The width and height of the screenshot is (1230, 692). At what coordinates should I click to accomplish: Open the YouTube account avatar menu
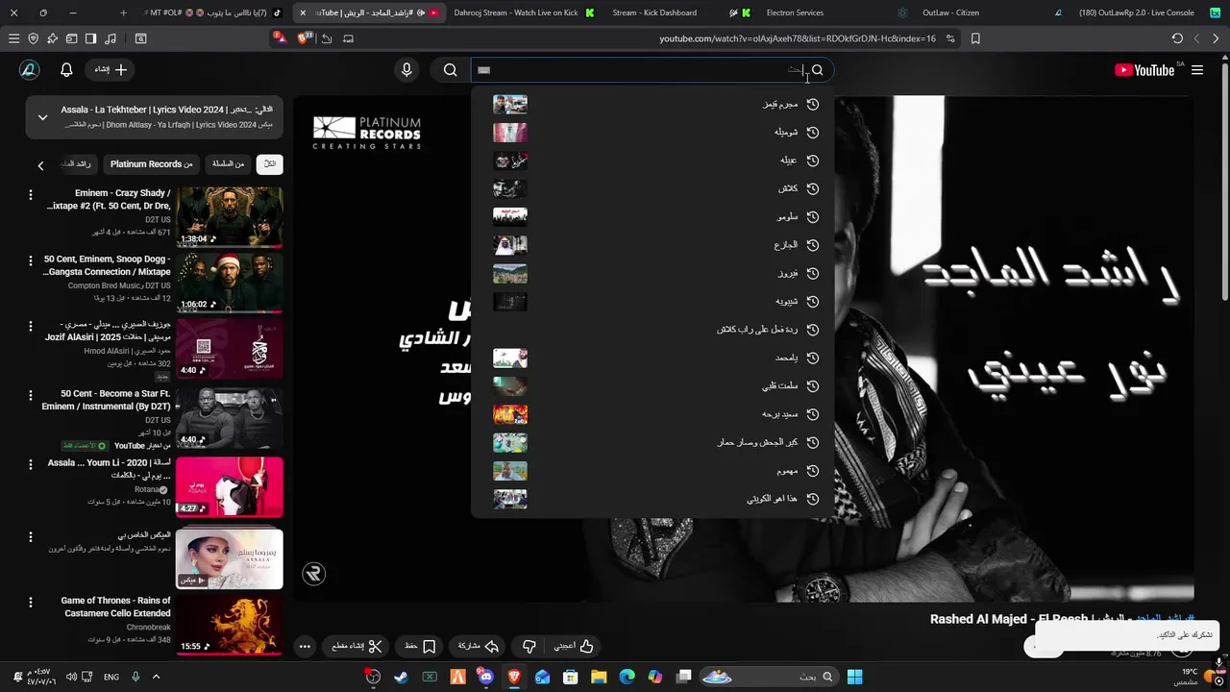pos(29,70)
